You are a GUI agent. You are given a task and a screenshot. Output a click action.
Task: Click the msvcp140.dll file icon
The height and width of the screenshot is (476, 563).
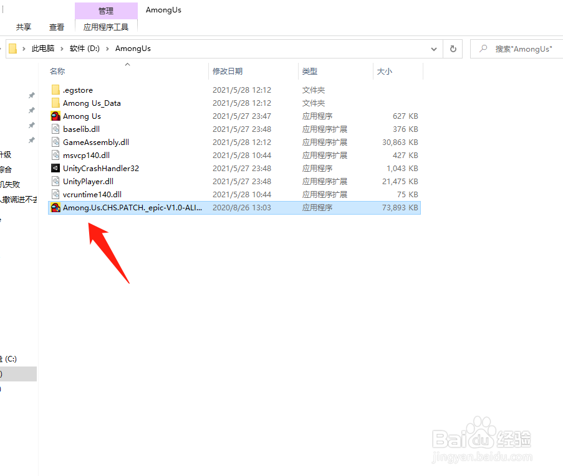pos(55,155)
